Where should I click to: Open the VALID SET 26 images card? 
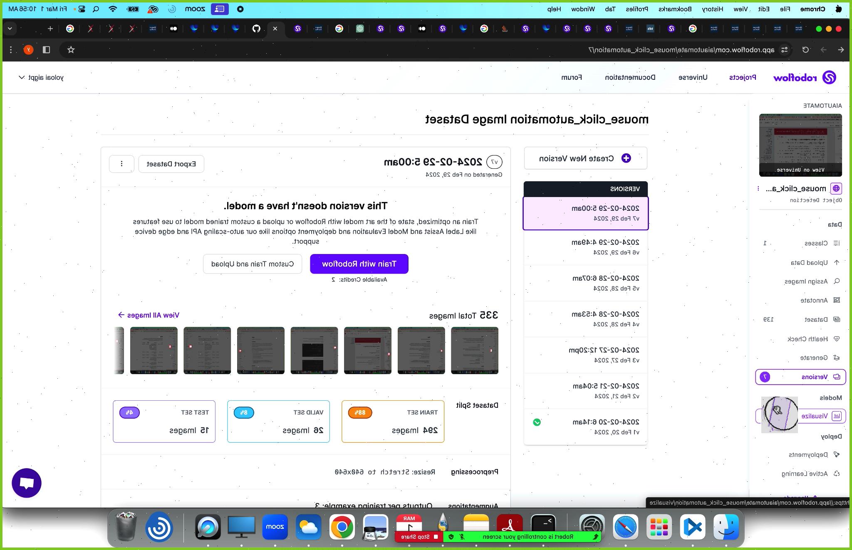278,422
